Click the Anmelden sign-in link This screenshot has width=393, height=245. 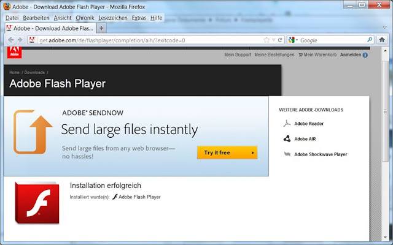(351, 55)
